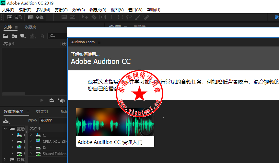Click Insert into Multitrack icon
279x163 pixels.
[x=33, y=36]
